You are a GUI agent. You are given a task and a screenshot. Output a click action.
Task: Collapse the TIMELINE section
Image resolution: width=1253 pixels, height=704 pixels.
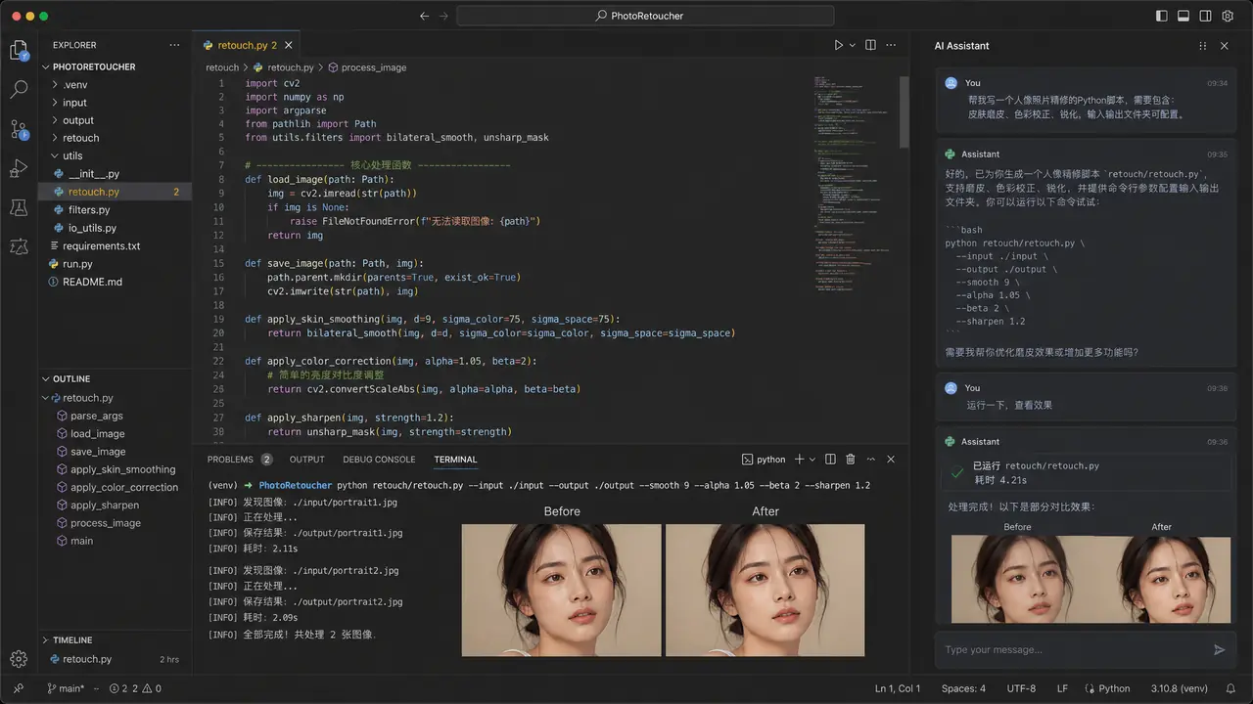click(x=116, y=640)
